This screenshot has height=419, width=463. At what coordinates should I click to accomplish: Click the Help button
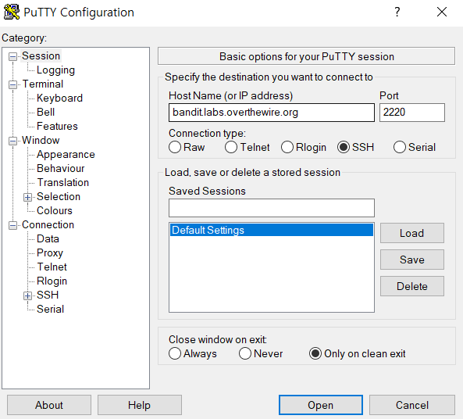coord(140,405)
